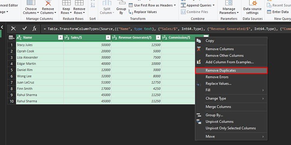Click the Sort Descending icon
291x145 pixels.
tap(93, 5)
